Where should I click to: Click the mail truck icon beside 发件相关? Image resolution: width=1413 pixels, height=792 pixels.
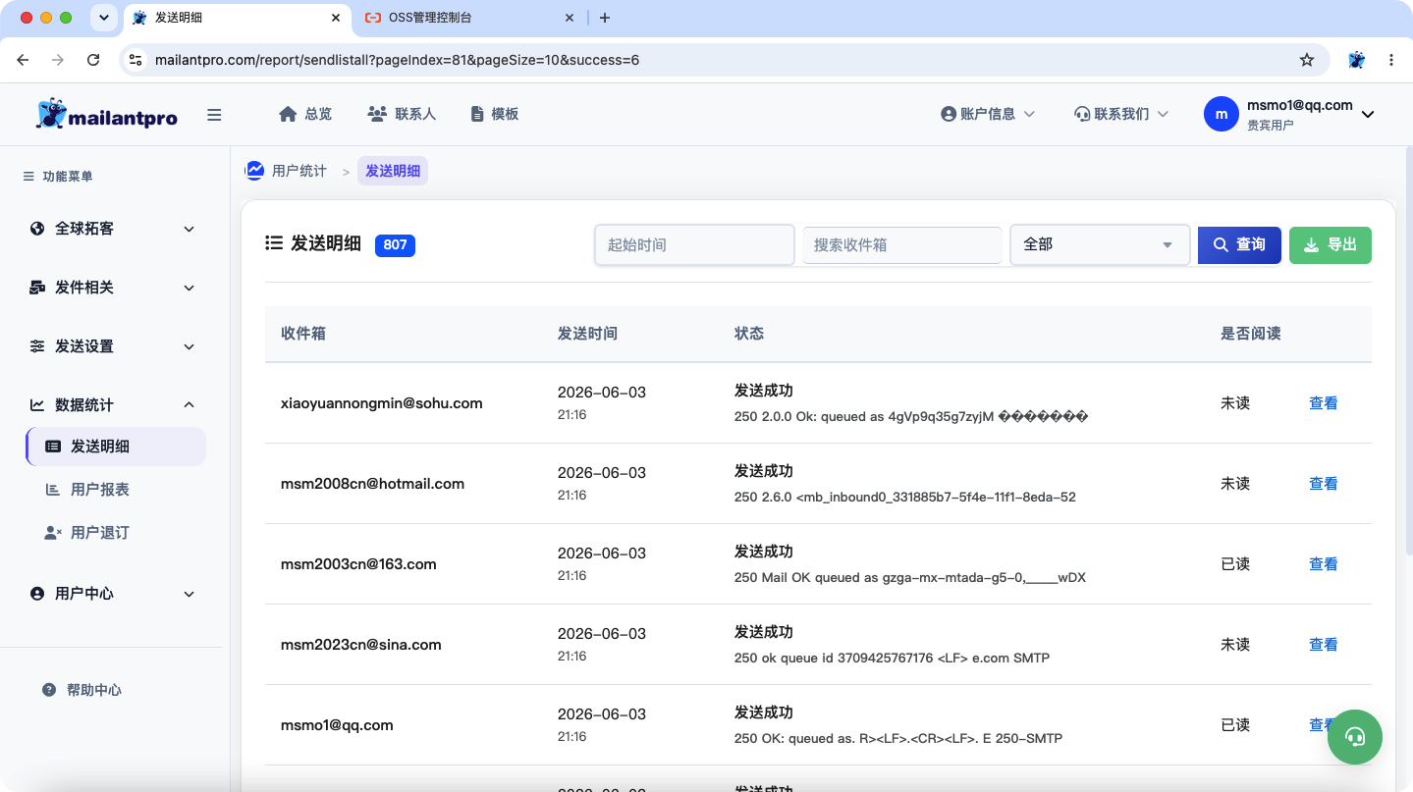(37, 288)
